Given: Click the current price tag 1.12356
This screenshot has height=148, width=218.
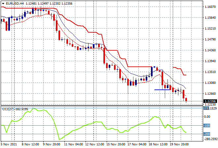Looking at the screenshot, I should coord(210,101).
